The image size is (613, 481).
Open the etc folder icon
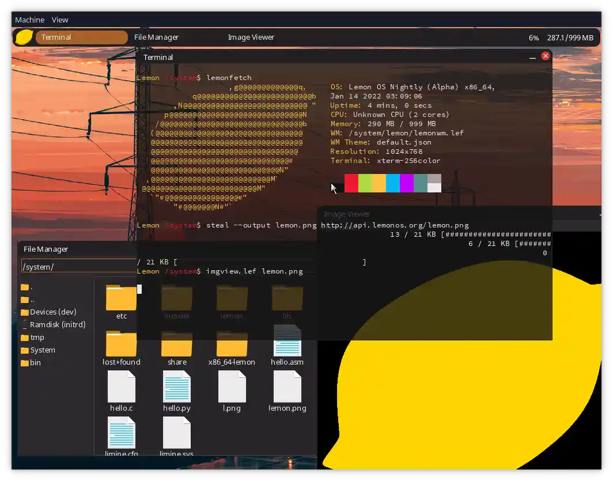[x=120, y=297]
